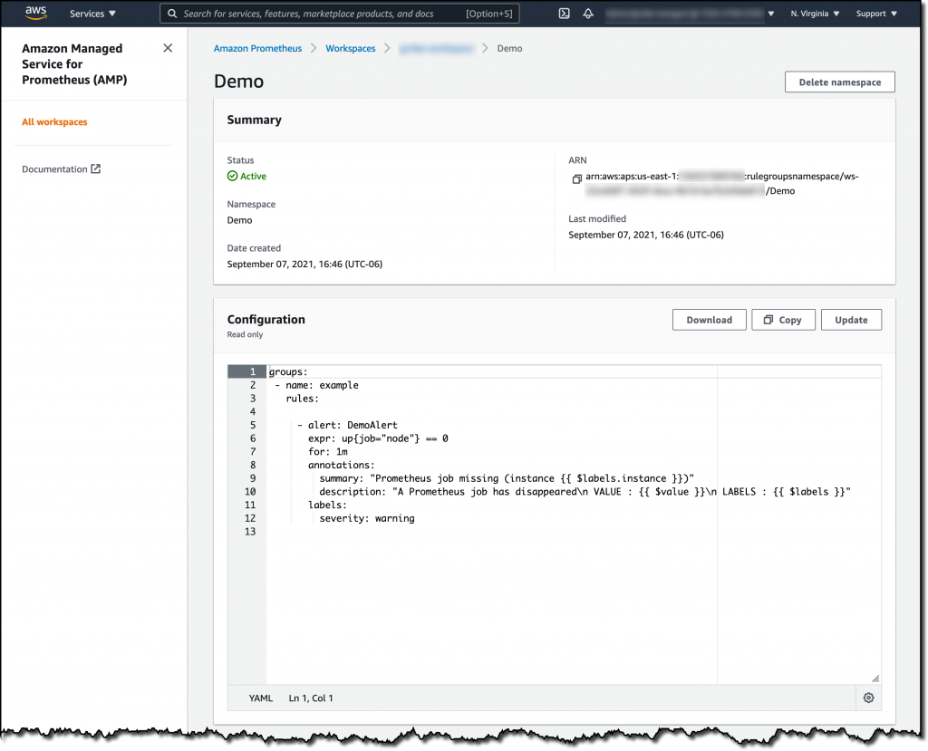Open the editor settings gear
This screenshot has height=751, width=928.
tap(868, 698)
